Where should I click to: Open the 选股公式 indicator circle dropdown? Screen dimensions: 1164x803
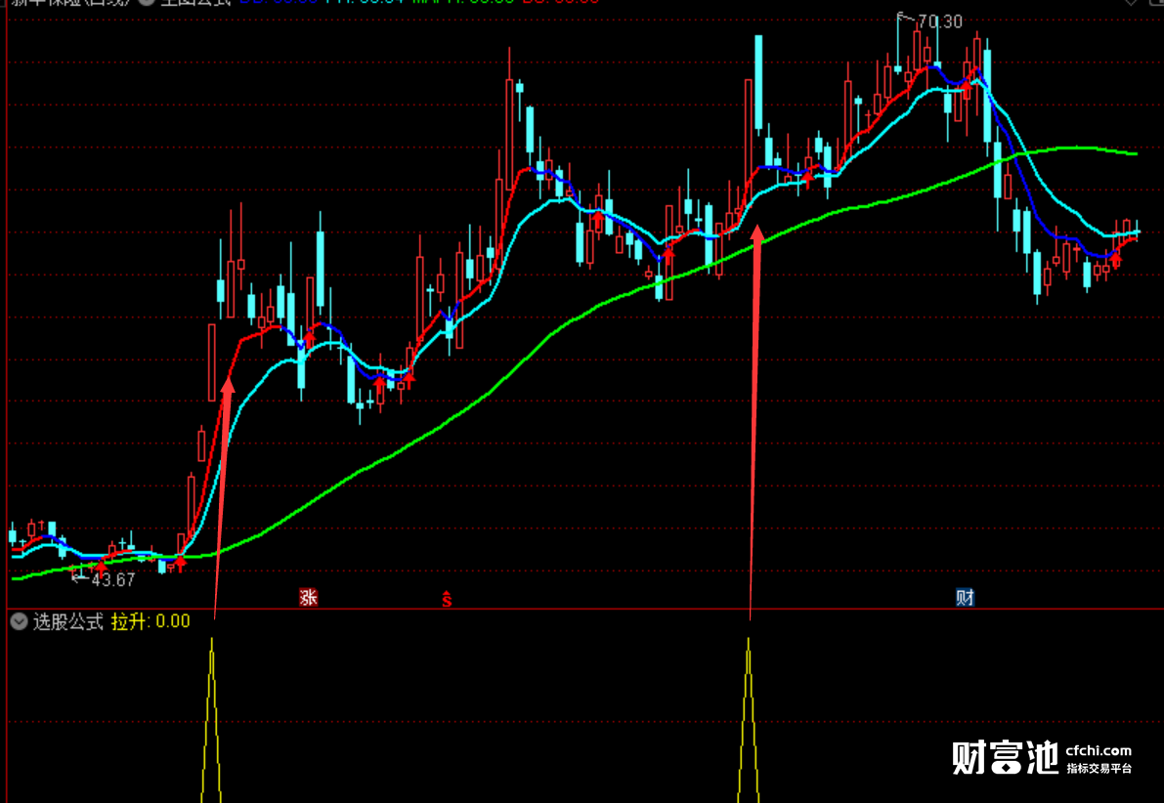pyautogui.click(x=20, y=622)
